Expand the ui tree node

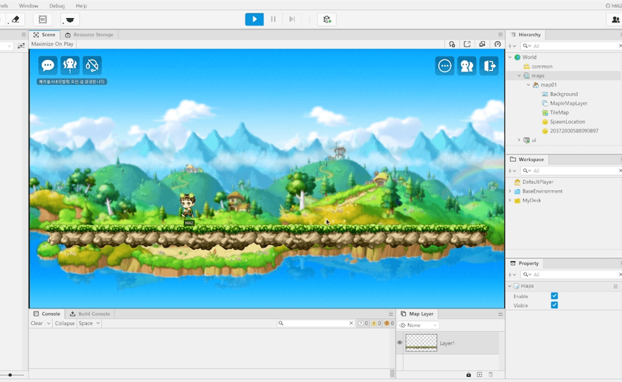coord(519,140)
